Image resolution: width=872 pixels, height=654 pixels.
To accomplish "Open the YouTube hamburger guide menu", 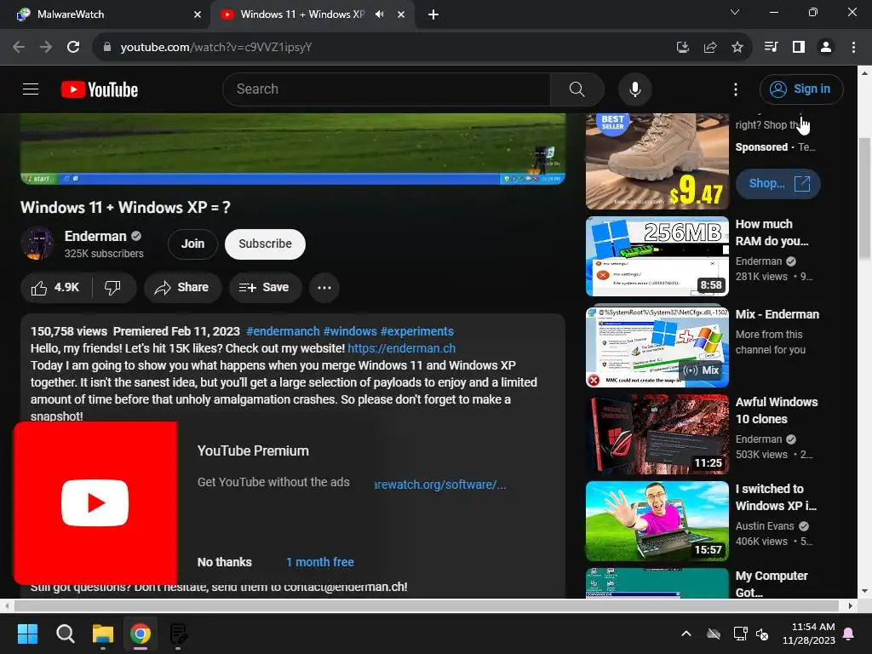I will coord(31,89).
